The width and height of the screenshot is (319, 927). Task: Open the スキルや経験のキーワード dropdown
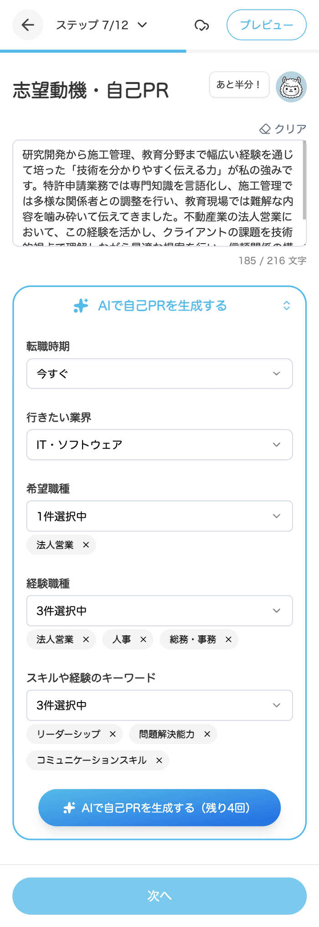(x=159, y=705)
